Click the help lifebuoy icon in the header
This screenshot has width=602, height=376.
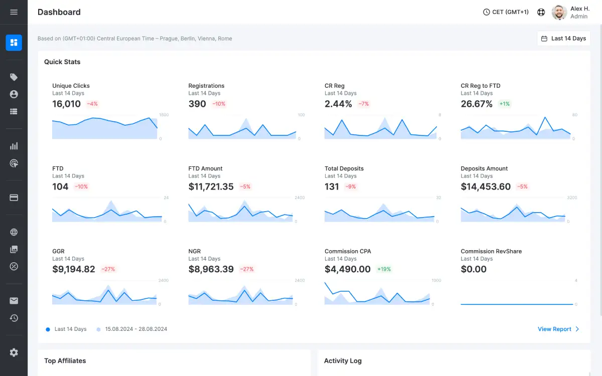click(541, 12)
